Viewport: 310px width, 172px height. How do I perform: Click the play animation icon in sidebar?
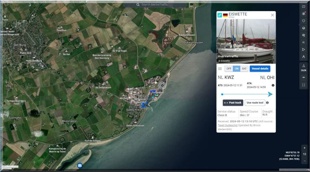(x=304, y=50)
